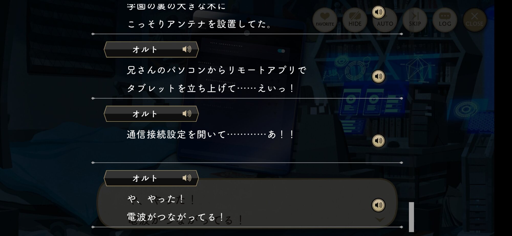
Task: Play voice for connection settings line
Action: click(x=378, y=141)
